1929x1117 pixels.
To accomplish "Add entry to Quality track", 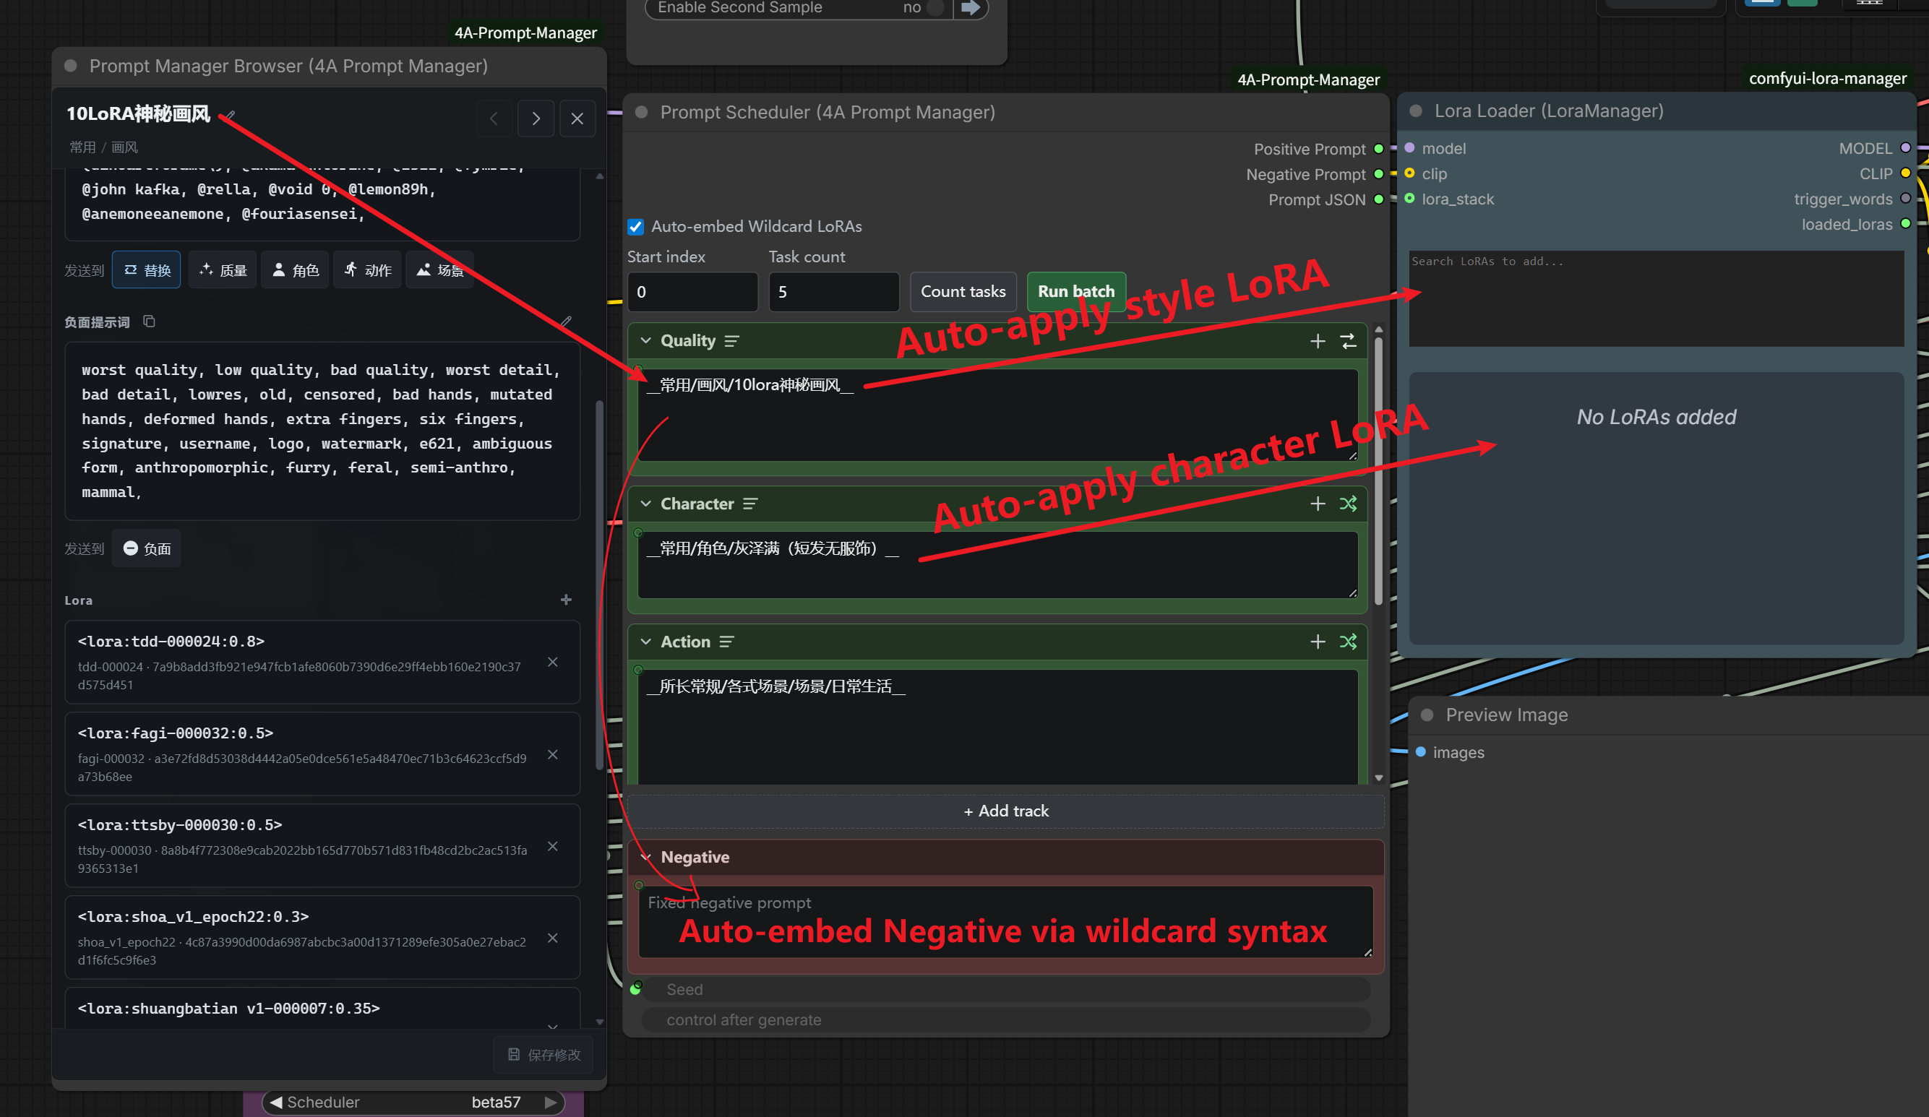I will (1318, 341).
